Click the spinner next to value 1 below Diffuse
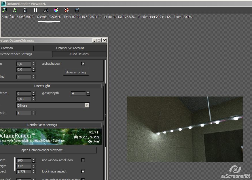The width and height of the screenshot is (252, 180). click(33, 113)
